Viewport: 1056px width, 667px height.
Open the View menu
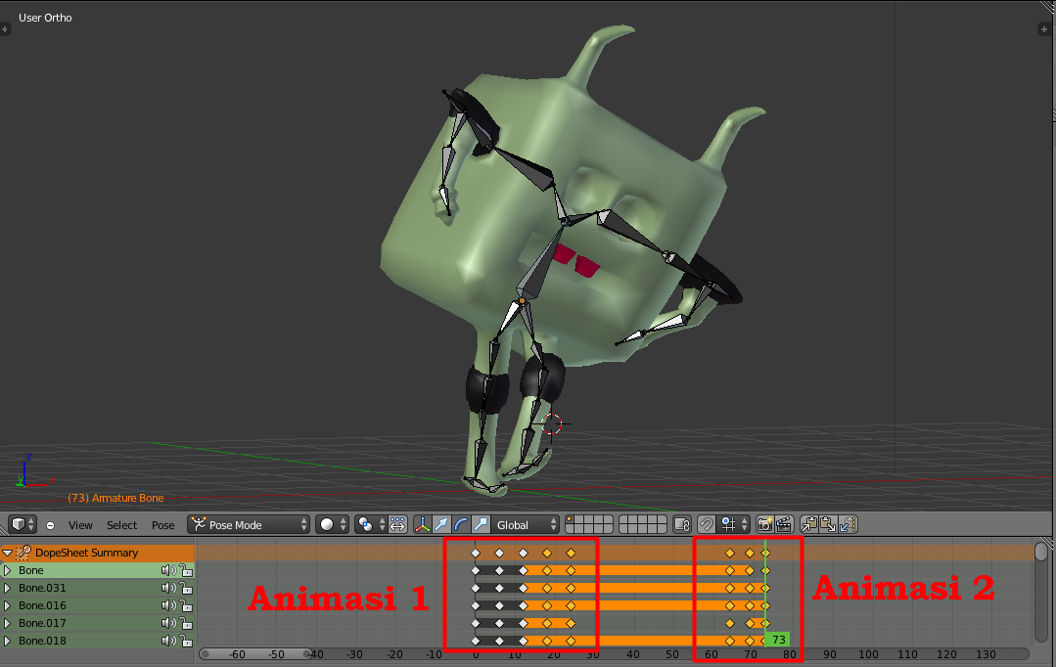(x=80, y=525)
